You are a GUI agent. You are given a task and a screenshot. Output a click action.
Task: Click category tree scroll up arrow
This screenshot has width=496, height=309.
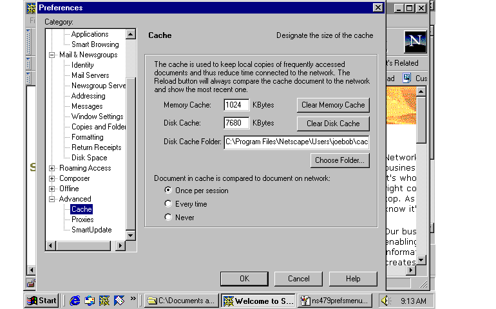tap(131, 34)
